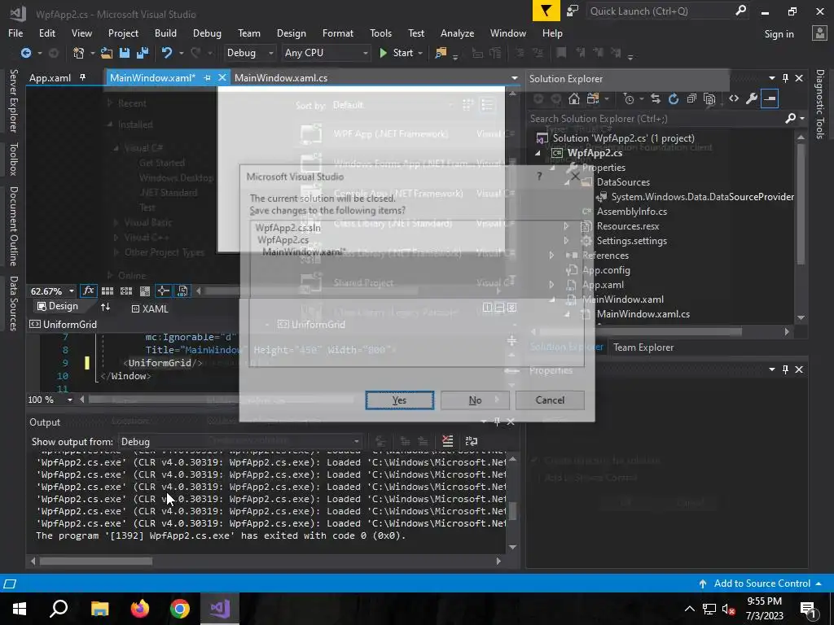Click Cancel in save changes dialog
The height and width of the screenshot is (625, 834).
click(550, 400)
